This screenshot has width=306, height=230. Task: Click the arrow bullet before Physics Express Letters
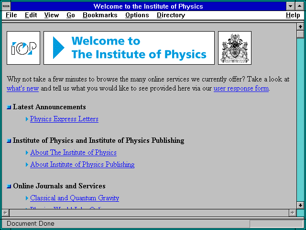coord(27,119)
